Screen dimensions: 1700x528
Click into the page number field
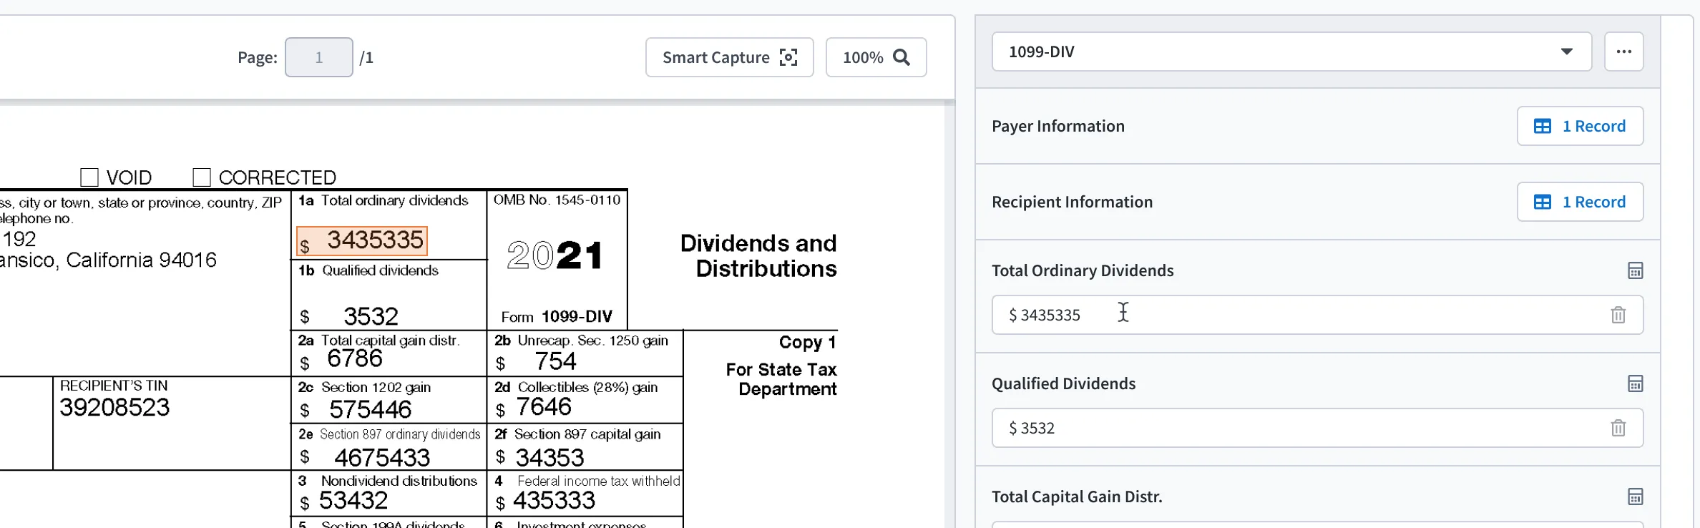318,57
